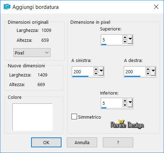Confirm the border with OK button
164x153 pixels.
pyautogui.click(x=46, y=142)
